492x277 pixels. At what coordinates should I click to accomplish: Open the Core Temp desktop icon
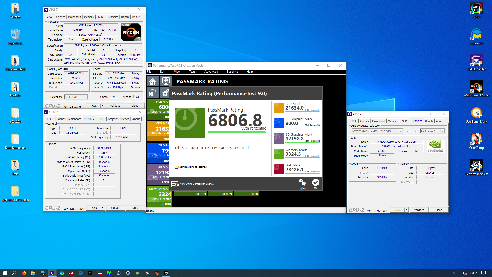(x=476, y=139)
